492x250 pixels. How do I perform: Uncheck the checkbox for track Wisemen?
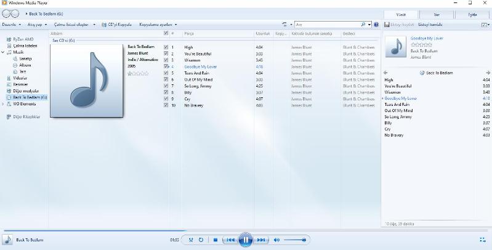pos(166,60)
